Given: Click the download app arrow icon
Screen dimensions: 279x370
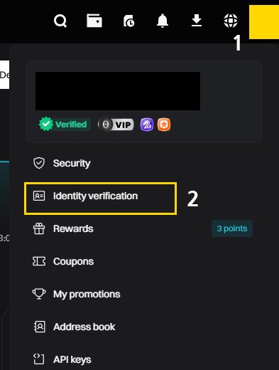Looking at the screenshot, I should point(197,21).
